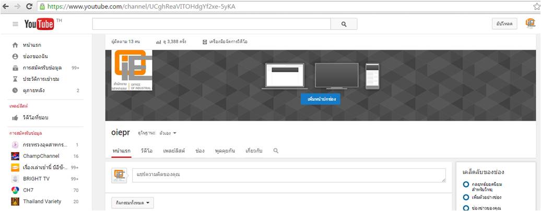The height and width of the screenshot is (211, 541).
Task: Select กลยุทธ์ยอดนิยมสำหรับวิทยุ tip radio circle
Action: coord(466,184)
